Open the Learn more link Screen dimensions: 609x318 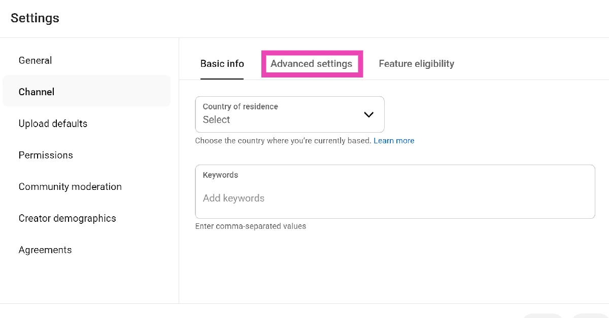[394, 140]
